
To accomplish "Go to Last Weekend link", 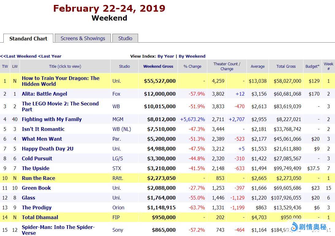I will click(x=18, y=56).
